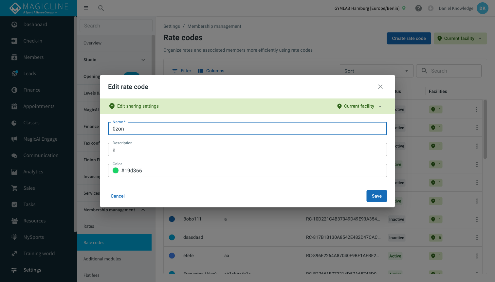This screenshot has height=282, width=495.
Task: Expand the Studio settings section
Action: (114, 60)
